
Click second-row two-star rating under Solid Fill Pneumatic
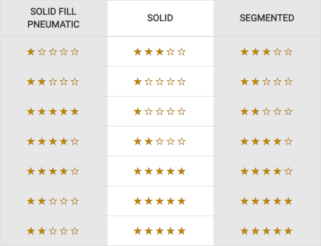pos(53,82)
